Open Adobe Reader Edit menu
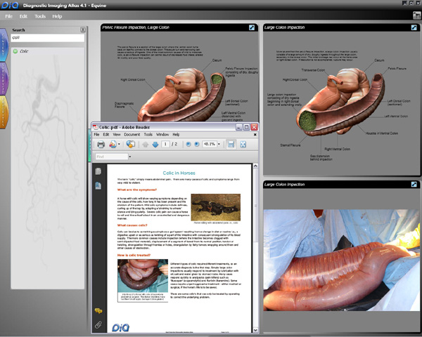 [106, 134]
